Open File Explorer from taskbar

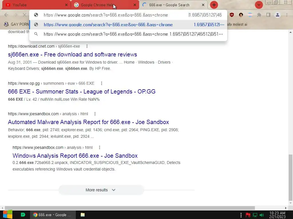(x=83, y=215)
